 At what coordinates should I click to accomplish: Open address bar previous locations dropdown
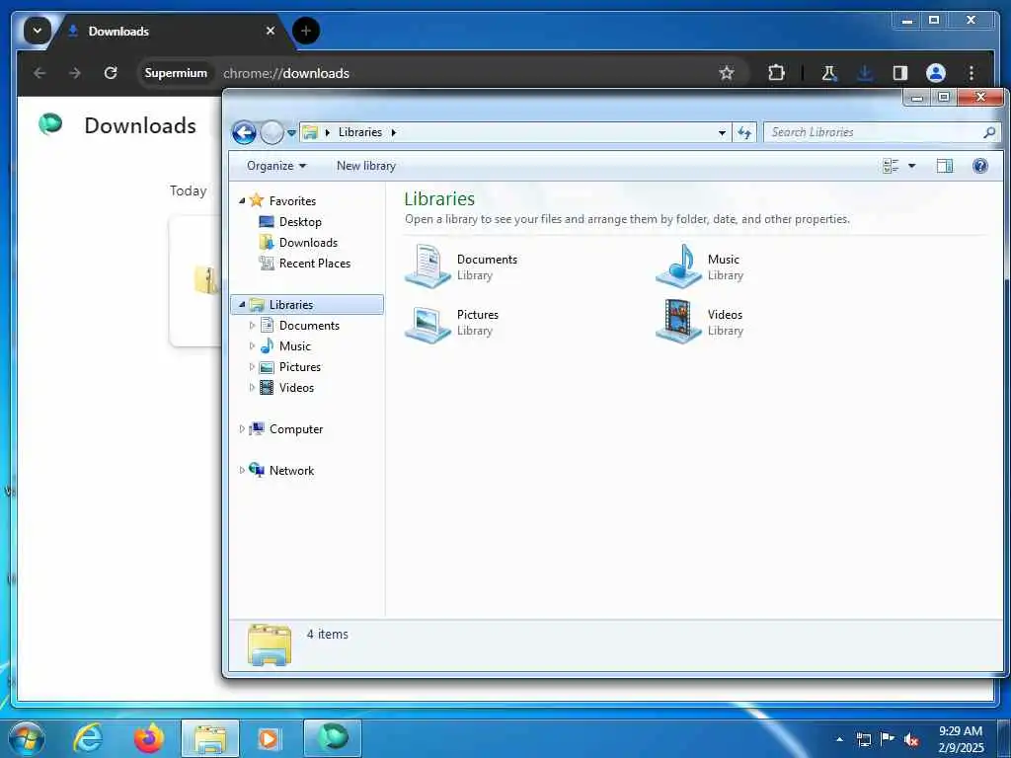(722, 133)
